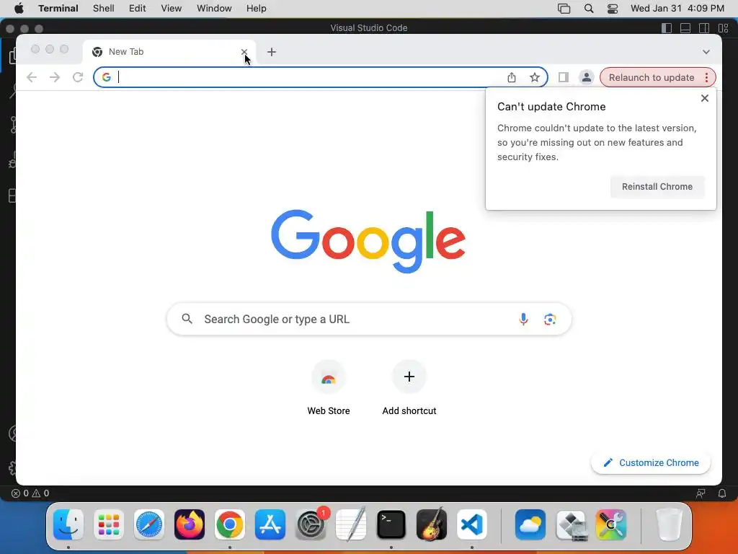Open Spotlight search icon
The image size is (738, 554).
589,9
